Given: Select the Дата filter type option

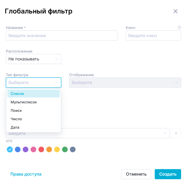Looking at the screenshot, I should (x=15, y=128).
